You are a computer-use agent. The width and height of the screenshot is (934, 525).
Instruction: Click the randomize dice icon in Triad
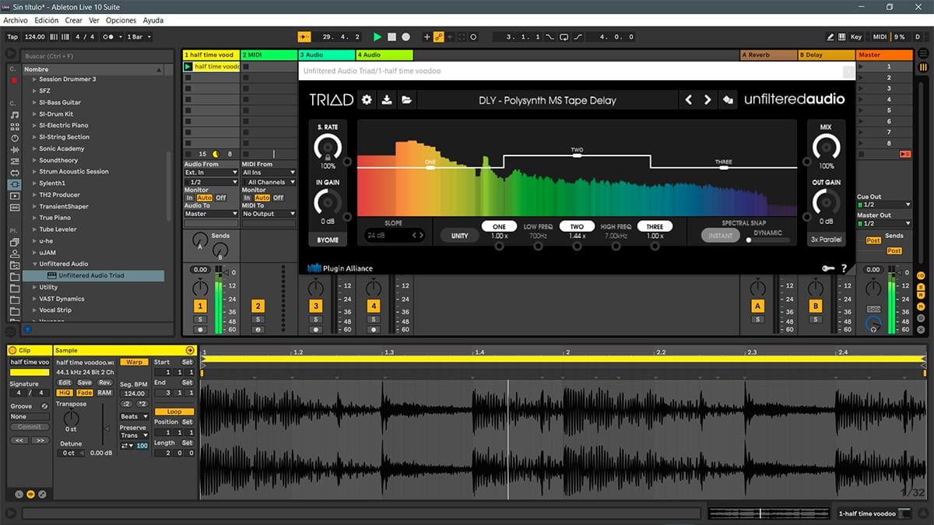pyautogui.click(x=729, y=100)
